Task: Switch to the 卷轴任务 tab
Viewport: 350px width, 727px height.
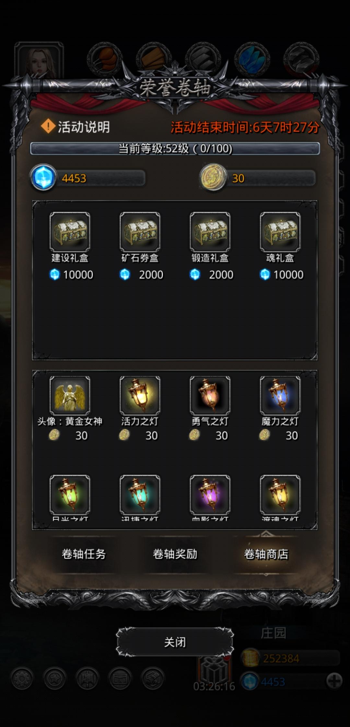Action: click(84, 554)
